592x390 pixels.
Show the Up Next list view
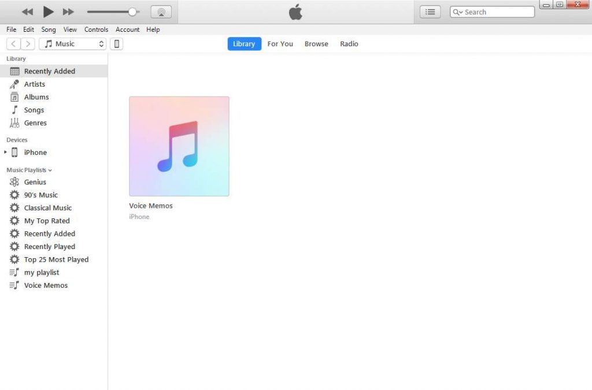[430, 12]
